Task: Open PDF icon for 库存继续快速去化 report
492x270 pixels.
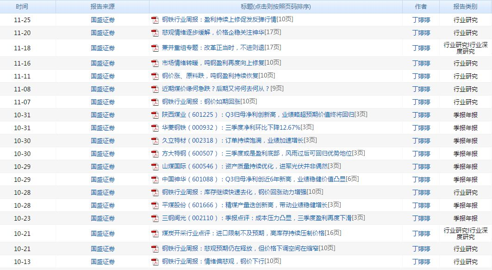Action: tap(155, 193)
